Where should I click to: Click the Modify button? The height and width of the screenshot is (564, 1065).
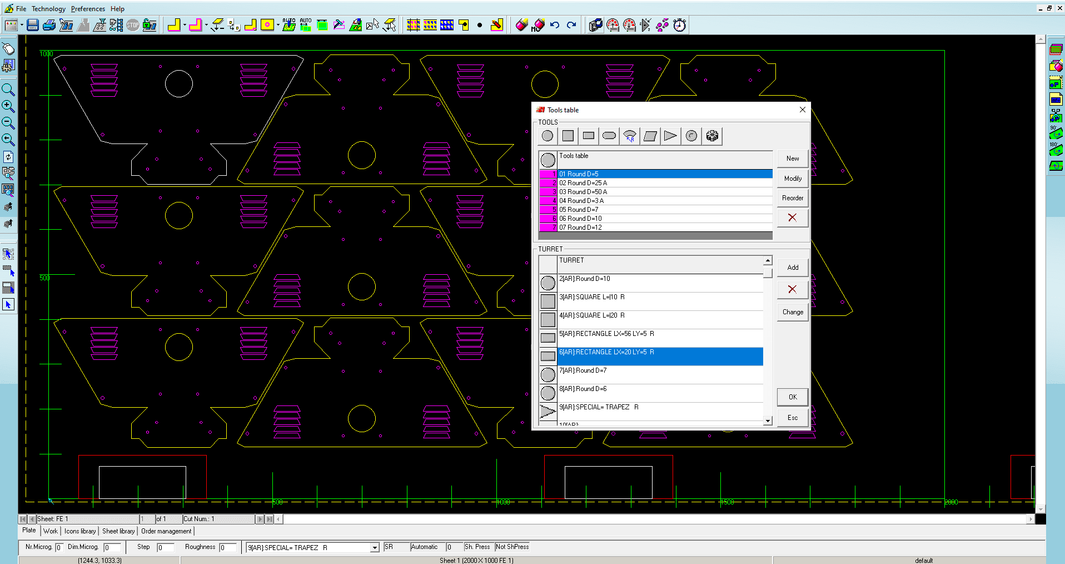793,179
